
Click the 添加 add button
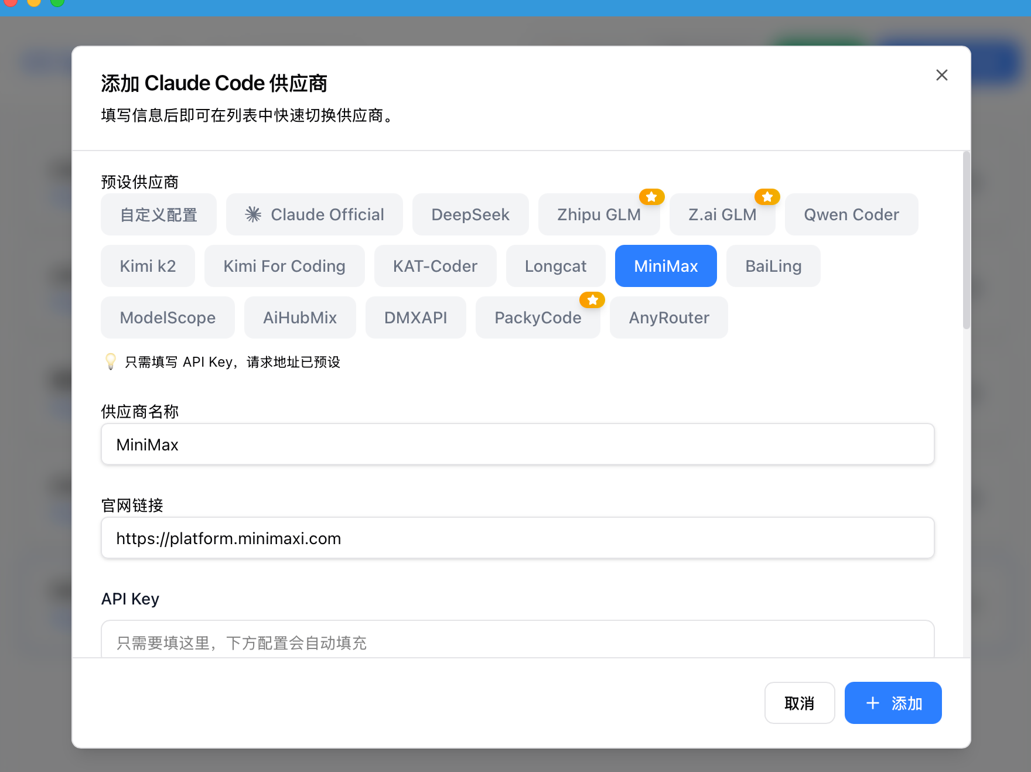click(x=893, y=703)
